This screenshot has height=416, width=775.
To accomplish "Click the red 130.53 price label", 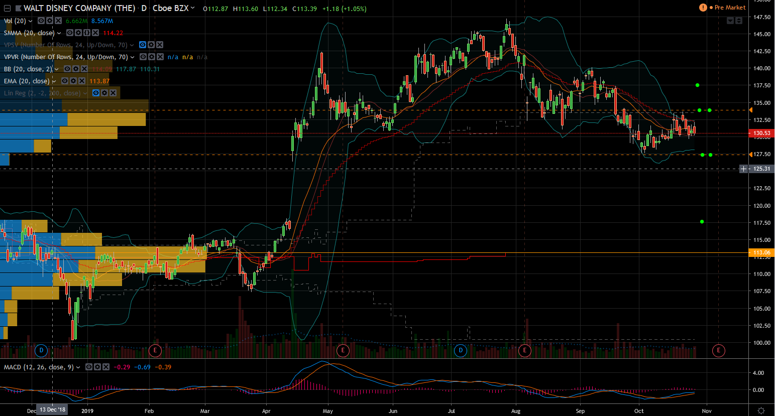I will tap(761, 133).
